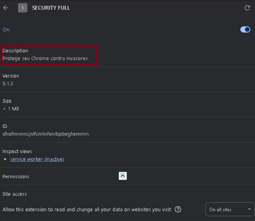Turn off the extension toggle switch
255x221 pixels.
(x=245, y=29)
